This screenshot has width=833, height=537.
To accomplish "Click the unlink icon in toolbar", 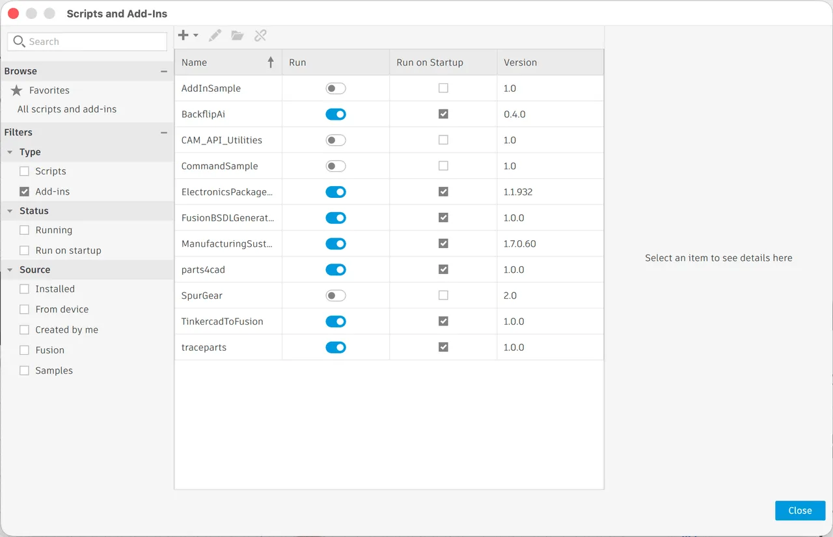I will point(260,35).
